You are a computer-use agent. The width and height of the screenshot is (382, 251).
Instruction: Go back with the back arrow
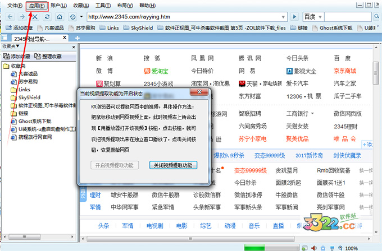click(x=10, y=17)
